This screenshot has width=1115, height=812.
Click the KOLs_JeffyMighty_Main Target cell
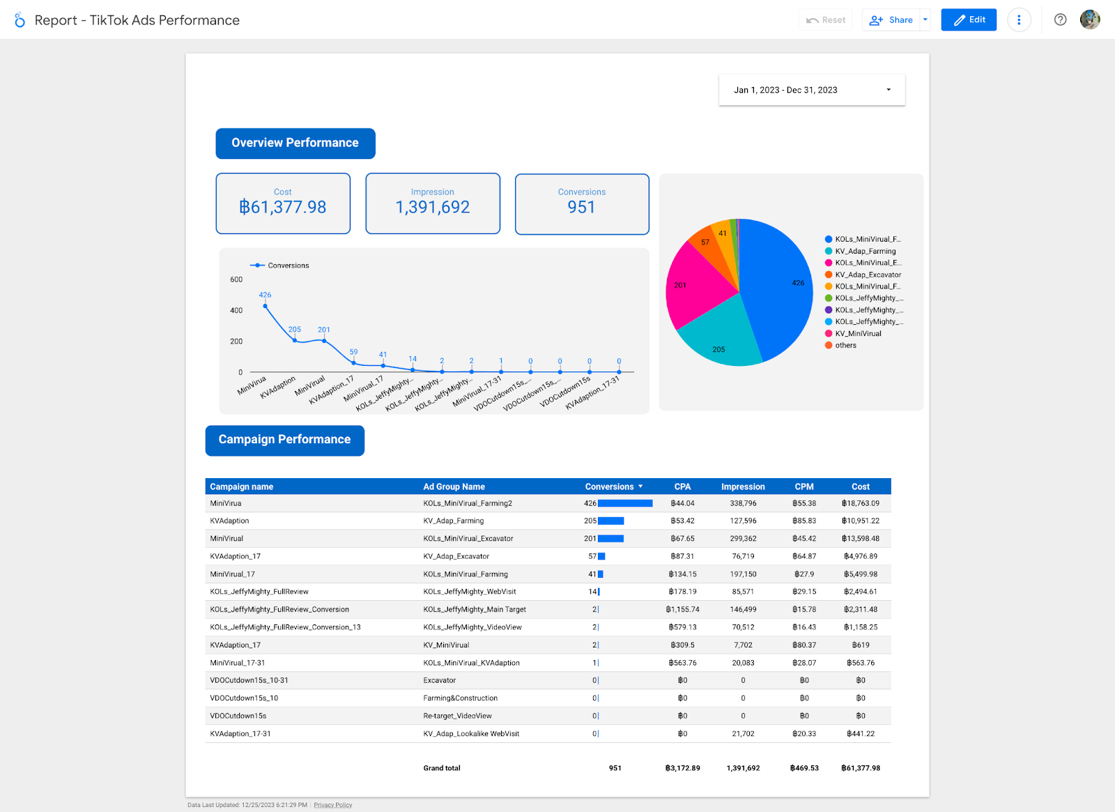click(475, 609)
